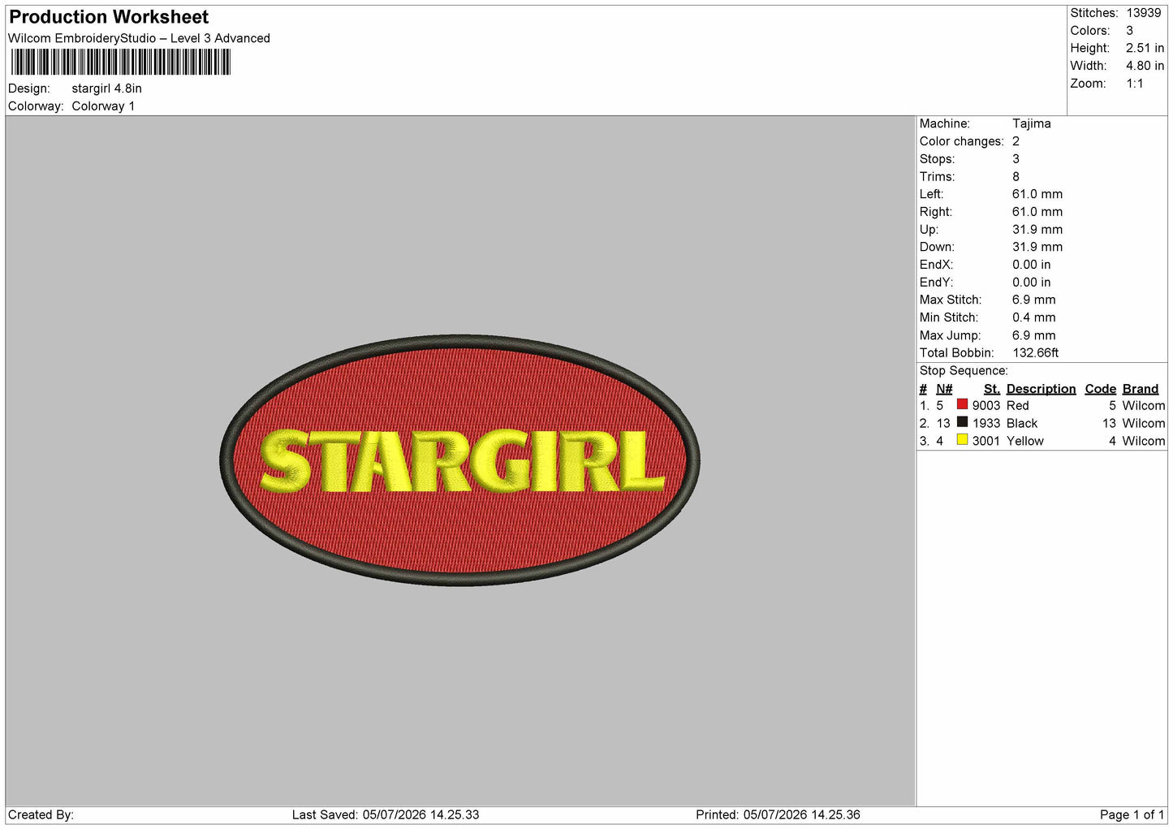
Task: Click the Page 1 of 1 indicator
Action: [1132, 814]
